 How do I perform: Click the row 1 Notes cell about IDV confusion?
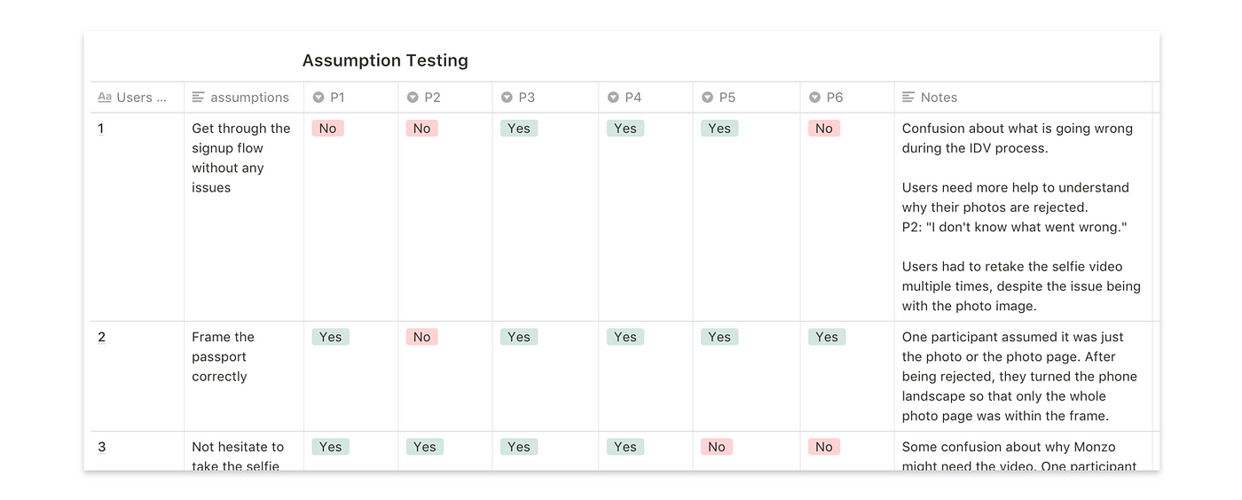pos(1023,217)
